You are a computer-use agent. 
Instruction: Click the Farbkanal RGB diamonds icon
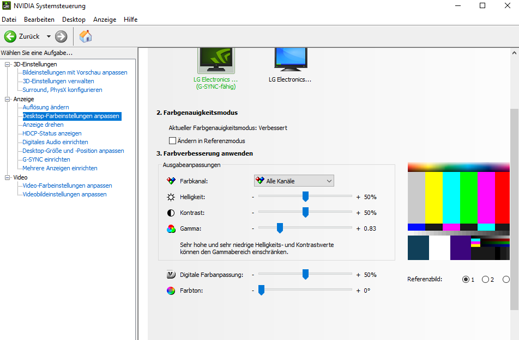tap(171, 181)
